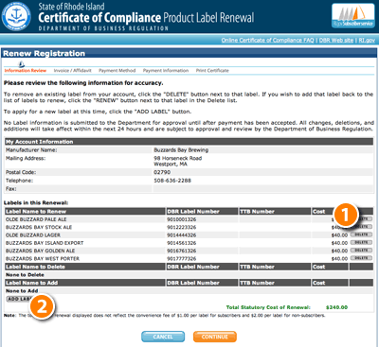The height and width of the screenshot is (347, 379).
Task: Open the RI.gov Subscriber Service sailboat logo
Action: (353, 16)
